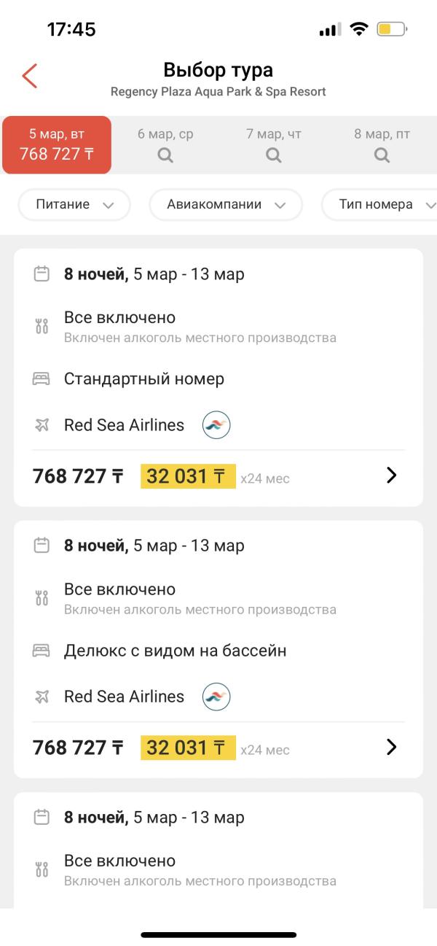This screenshot has width=437, height=946.
Task: Tap Red Sea Airlines logo in first tour
Action: (x=216, y=425)
